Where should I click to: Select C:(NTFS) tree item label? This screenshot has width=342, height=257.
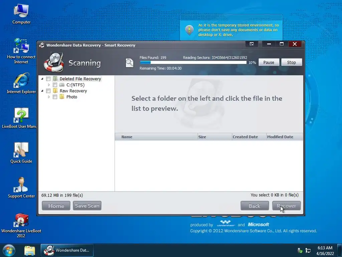75,85
